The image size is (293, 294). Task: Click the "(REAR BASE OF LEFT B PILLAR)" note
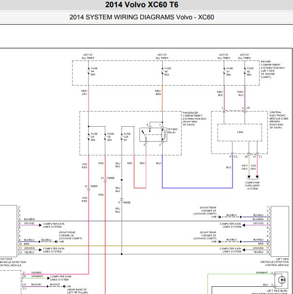77,291
